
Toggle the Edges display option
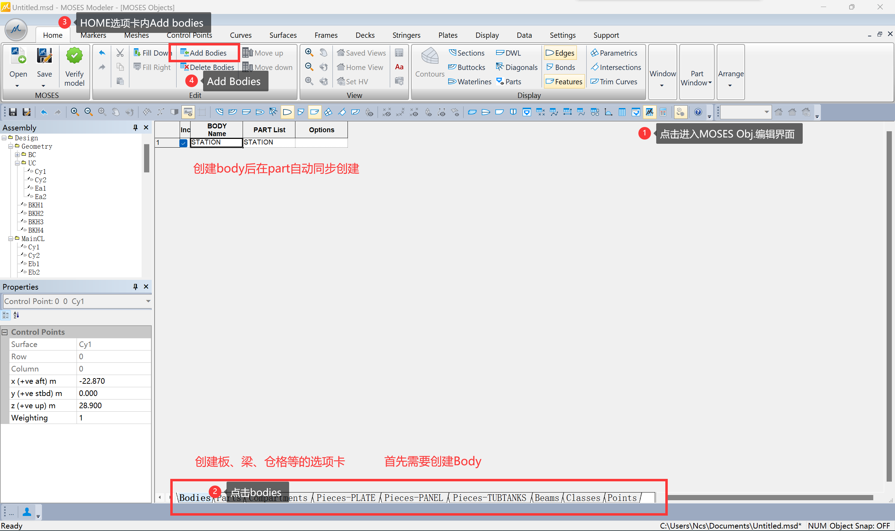[x=560, y=53]
